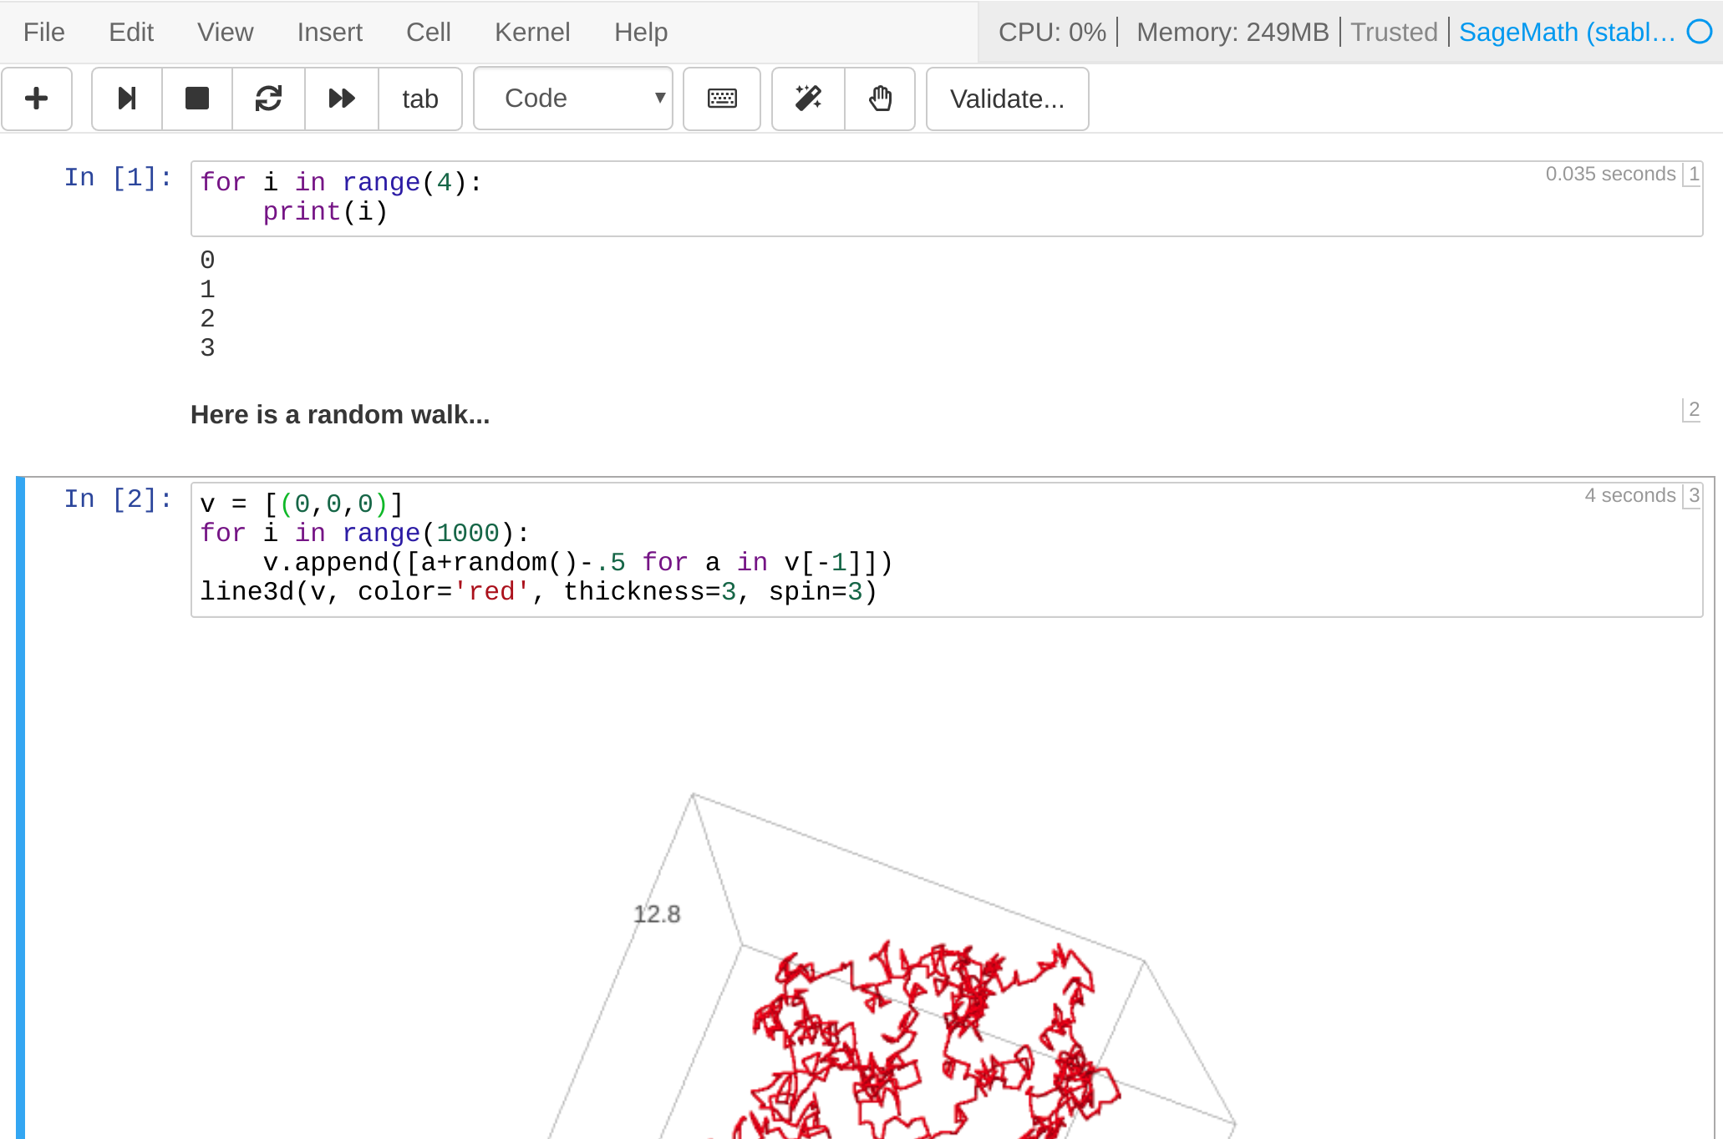Open the Kernel menu

[531, 32]
